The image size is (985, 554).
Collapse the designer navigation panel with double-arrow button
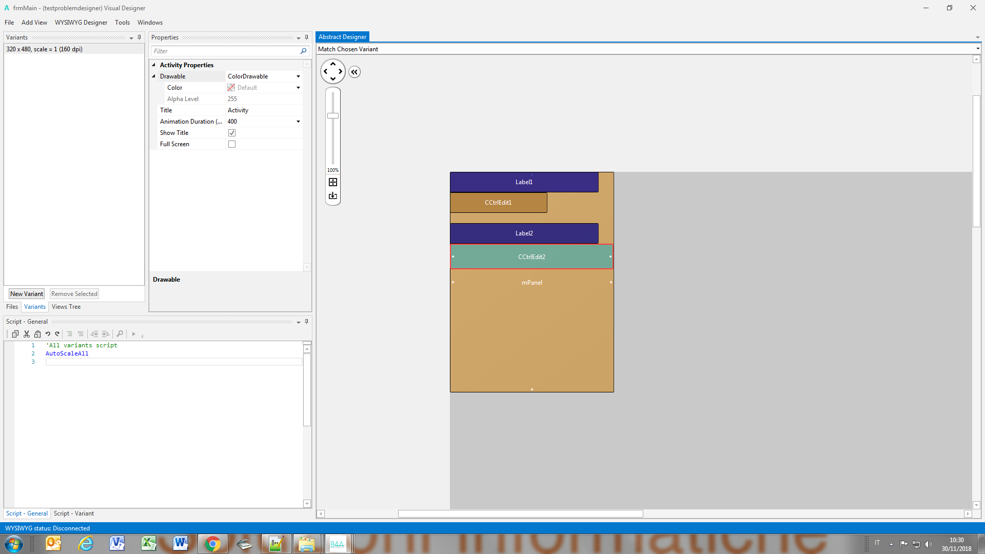(x=354, y=72)
